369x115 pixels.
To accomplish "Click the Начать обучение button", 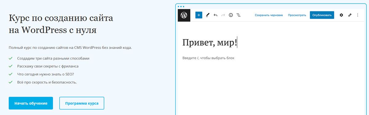I will [x=31, y=103].
